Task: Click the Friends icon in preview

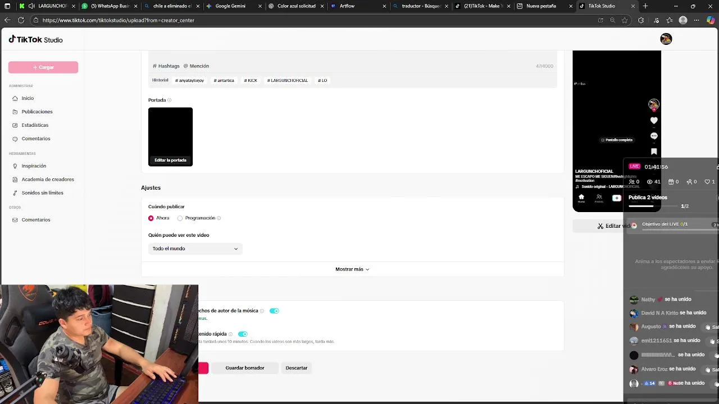Action: tap(599, 198)
